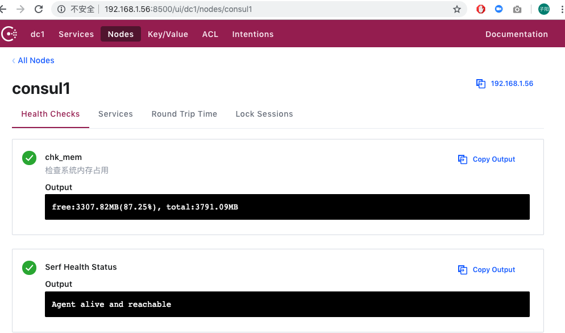
Task: Open ACL page in navigation bar
Action: click(x=210, y=34)
